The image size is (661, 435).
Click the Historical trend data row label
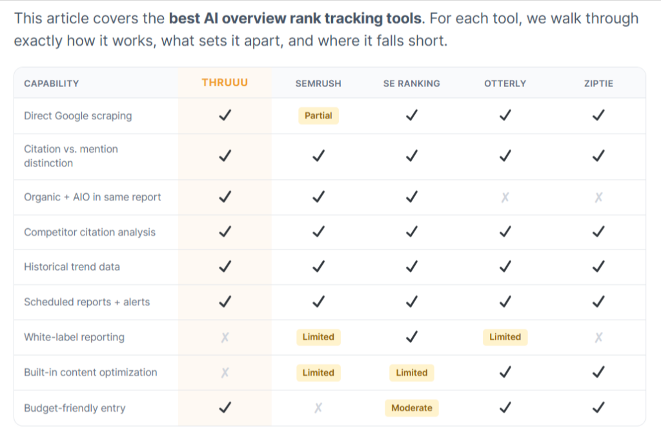click(x=72, y=267)
